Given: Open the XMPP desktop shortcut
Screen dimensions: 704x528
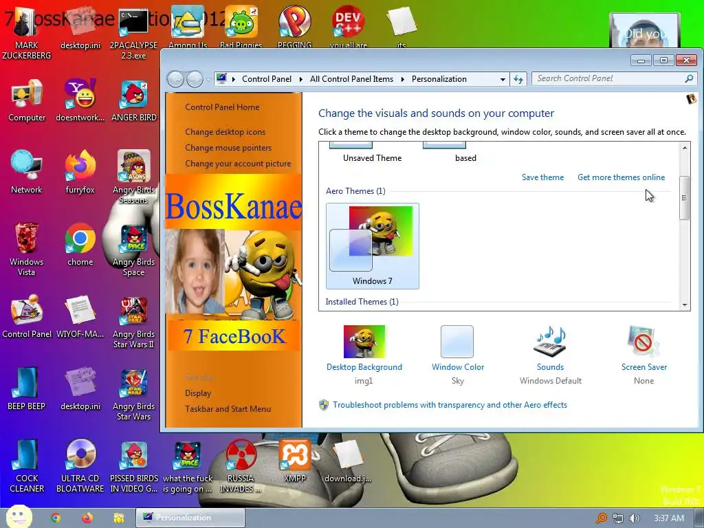Looking at the screenshot, I should 295,461.
